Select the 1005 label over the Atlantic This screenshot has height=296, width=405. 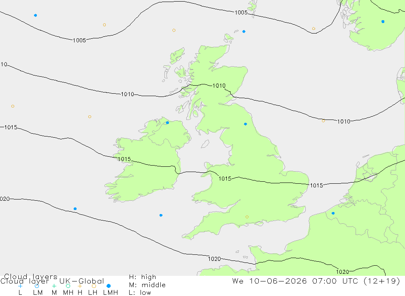(x=79, y=40)
